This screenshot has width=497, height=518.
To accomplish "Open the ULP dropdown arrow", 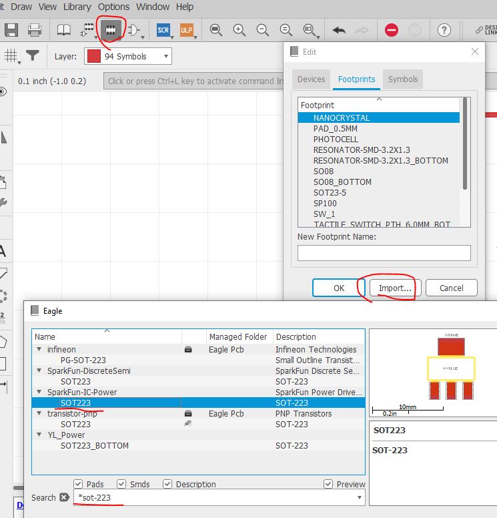I will pyautogui.click(x=195, y=37).
